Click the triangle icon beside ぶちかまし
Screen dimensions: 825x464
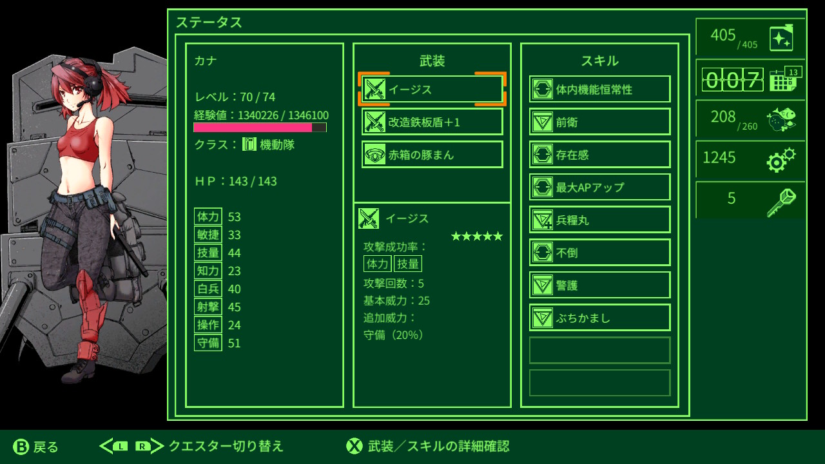(543, 318)
